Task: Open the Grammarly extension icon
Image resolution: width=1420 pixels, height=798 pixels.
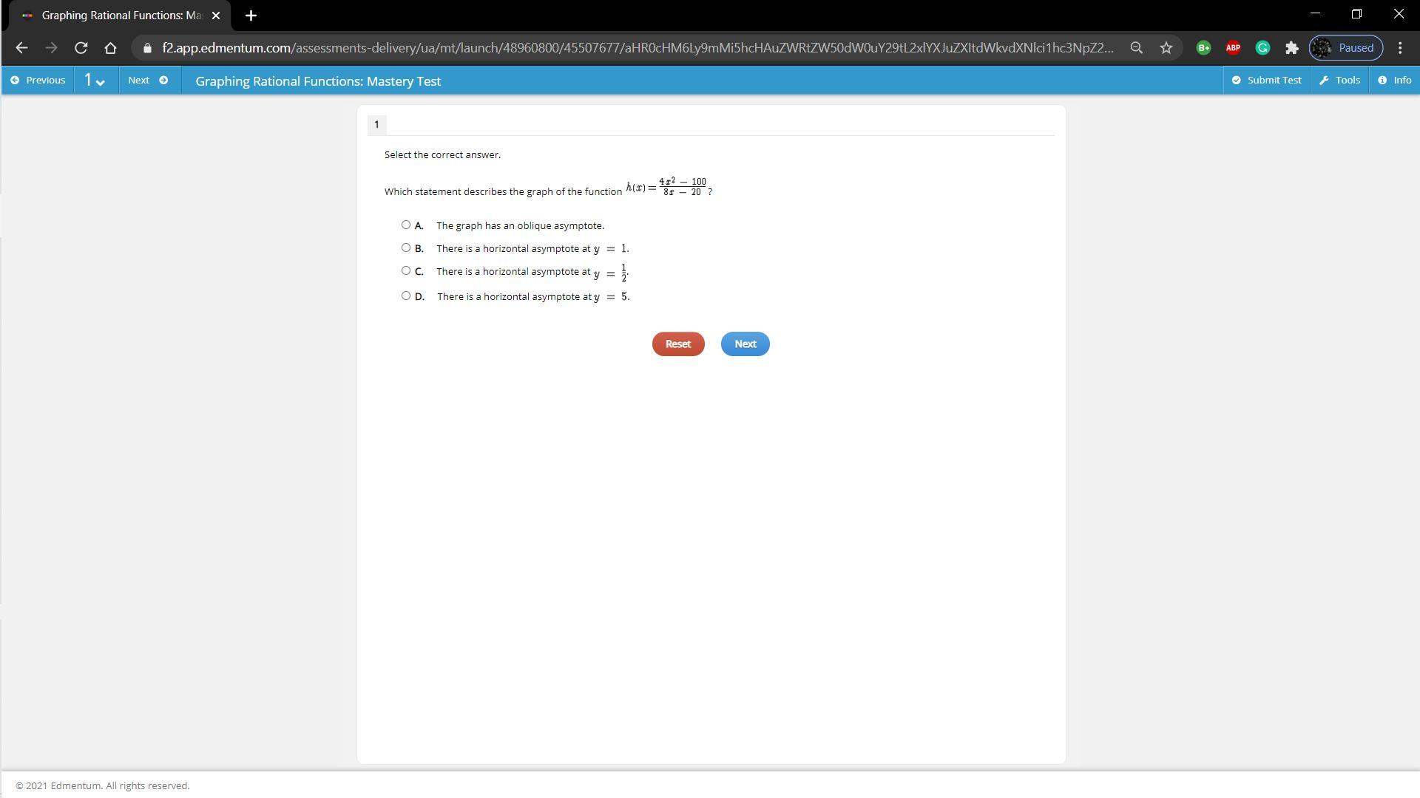Action: coord(1262,48)
